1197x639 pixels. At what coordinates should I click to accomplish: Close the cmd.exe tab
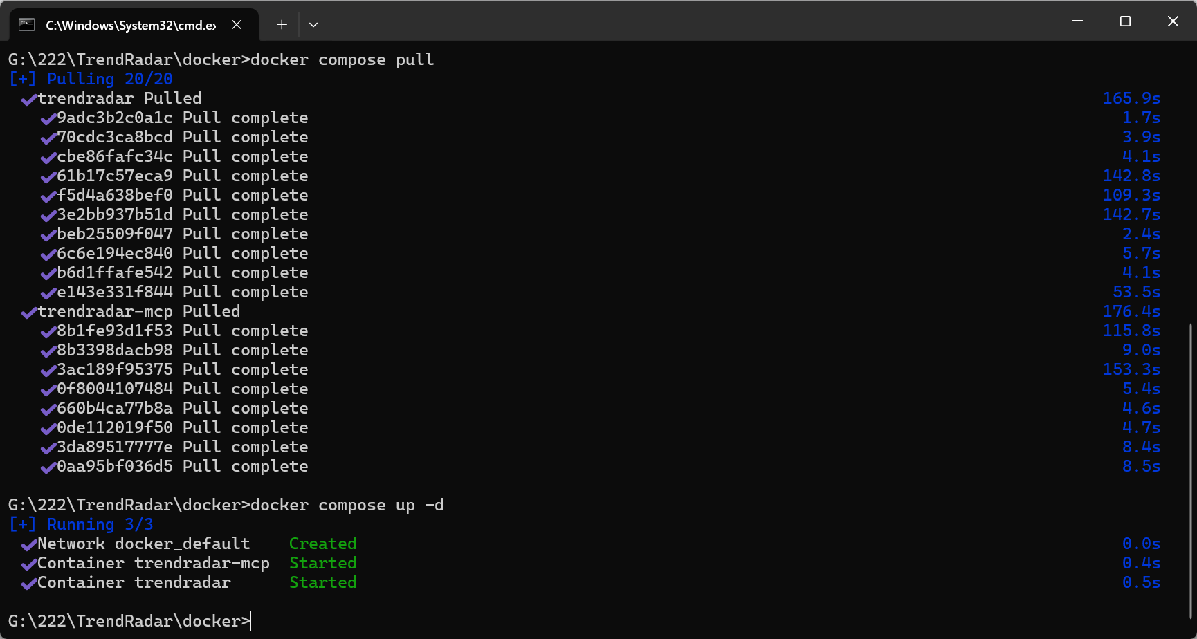click(237, 25)
